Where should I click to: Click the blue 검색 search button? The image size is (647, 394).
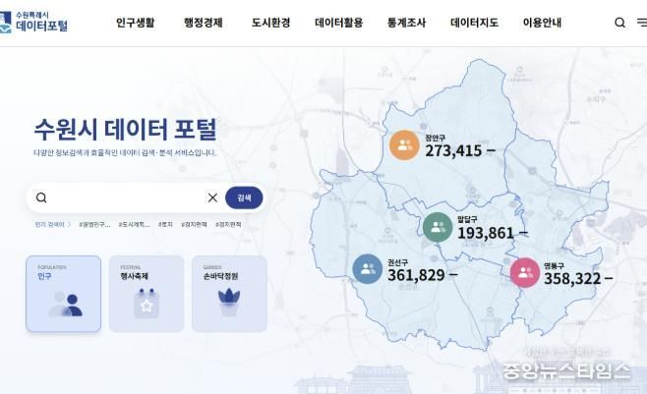[244, 197]
